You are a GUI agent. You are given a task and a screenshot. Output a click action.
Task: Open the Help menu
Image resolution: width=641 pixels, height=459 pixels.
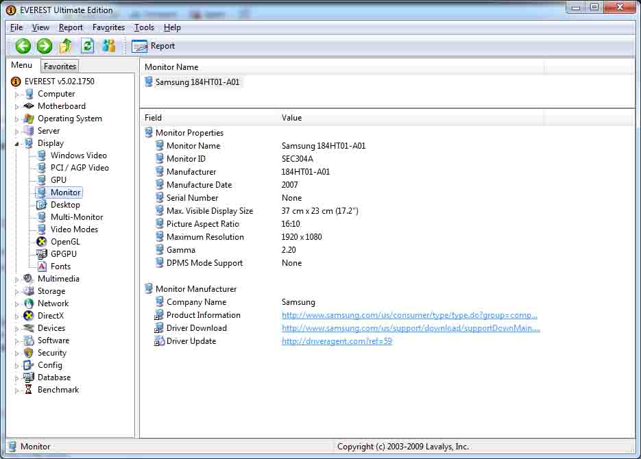click(x=172, y=27)
